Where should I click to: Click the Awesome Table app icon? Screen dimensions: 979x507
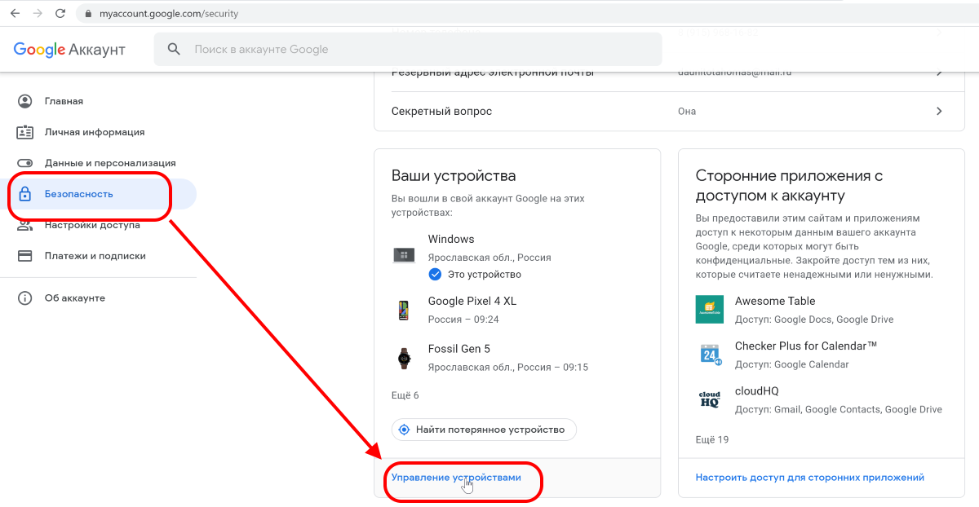(x=710, y=310)
